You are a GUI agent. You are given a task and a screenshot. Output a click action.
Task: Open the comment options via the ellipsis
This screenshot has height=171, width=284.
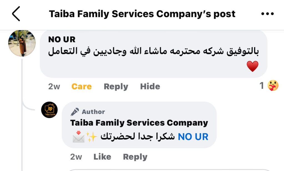pos(268,13)
